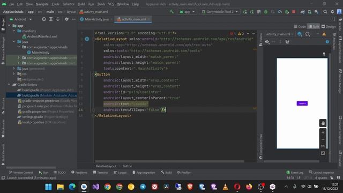Set preview zoom to 1:1
This screenshot has width=343, height=193.
(323, 146)
